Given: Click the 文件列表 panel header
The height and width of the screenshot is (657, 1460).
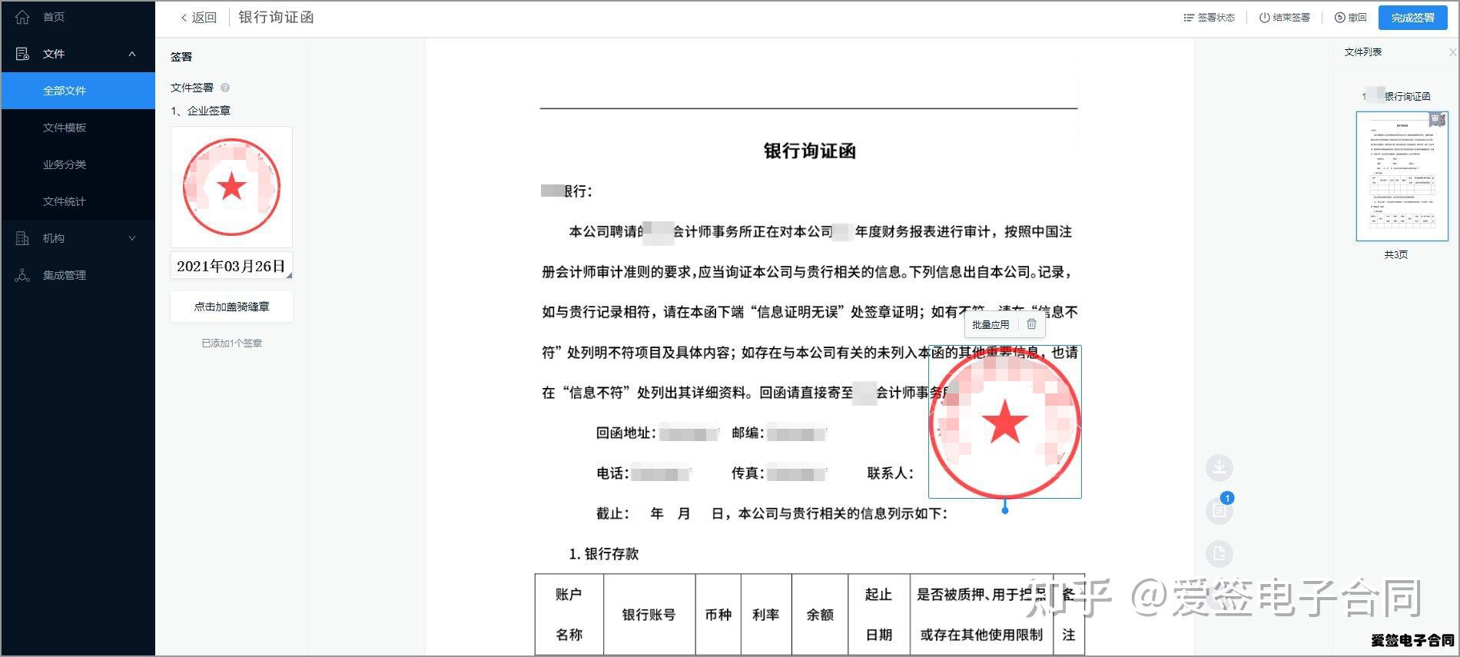Looking at the screenshot, I should pos(1363,52).
